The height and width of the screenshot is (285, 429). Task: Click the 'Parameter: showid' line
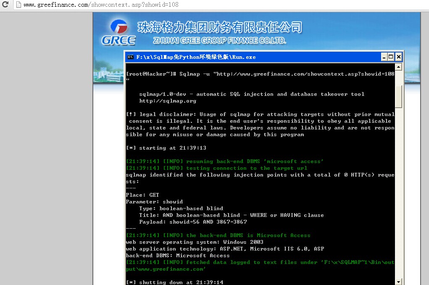154,202
